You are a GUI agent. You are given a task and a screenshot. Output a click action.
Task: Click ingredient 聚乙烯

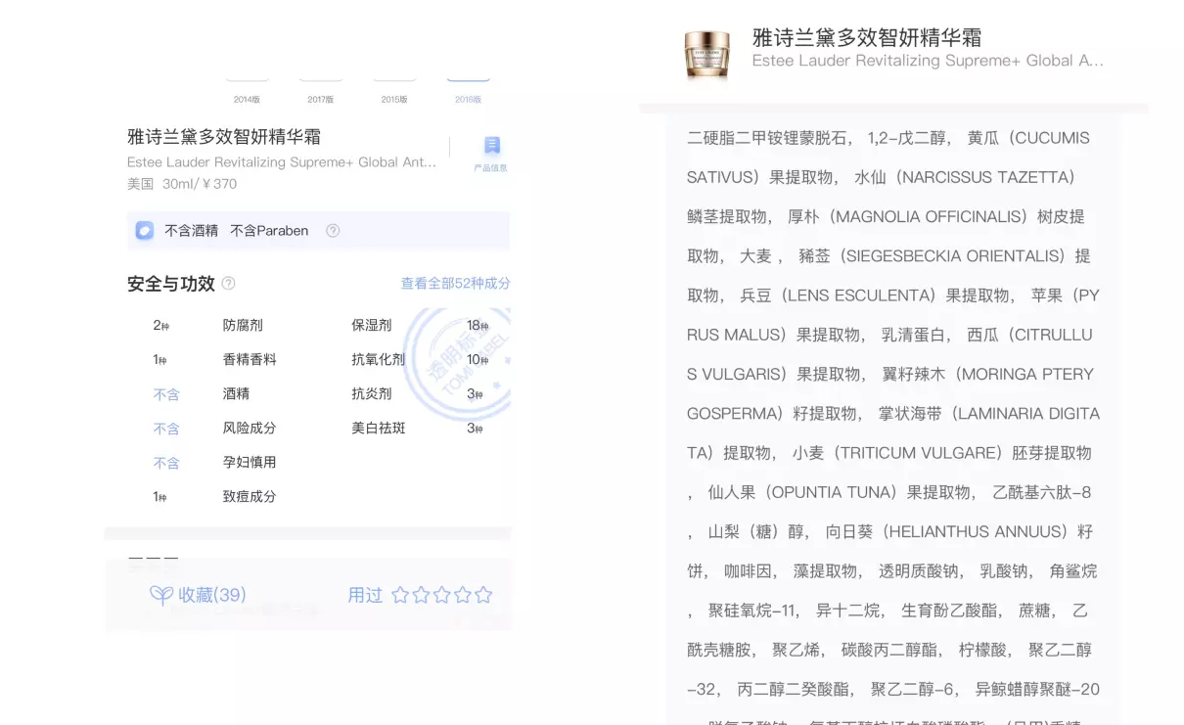pyautogui.click(x=797, y=650)
